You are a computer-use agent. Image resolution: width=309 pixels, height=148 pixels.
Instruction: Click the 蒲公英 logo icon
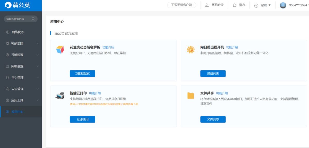click(8, 5)
